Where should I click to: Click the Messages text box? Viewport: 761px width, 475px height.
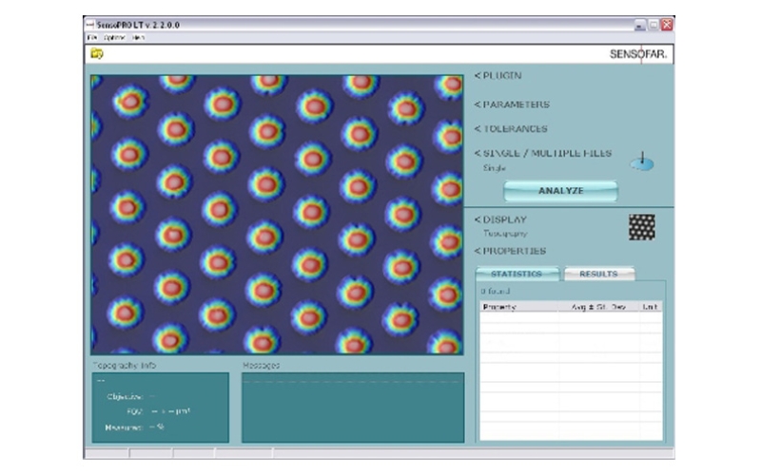coord(353,408)
